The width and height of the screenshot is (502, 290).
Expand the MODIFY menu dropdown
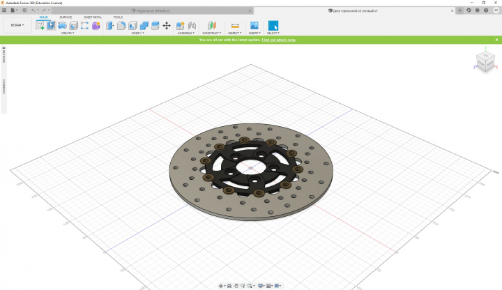[137, 33]
